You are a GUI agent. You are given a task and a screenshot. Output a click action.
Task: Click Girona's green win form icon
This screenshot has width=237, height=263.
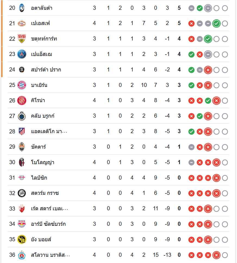[208, 101]
